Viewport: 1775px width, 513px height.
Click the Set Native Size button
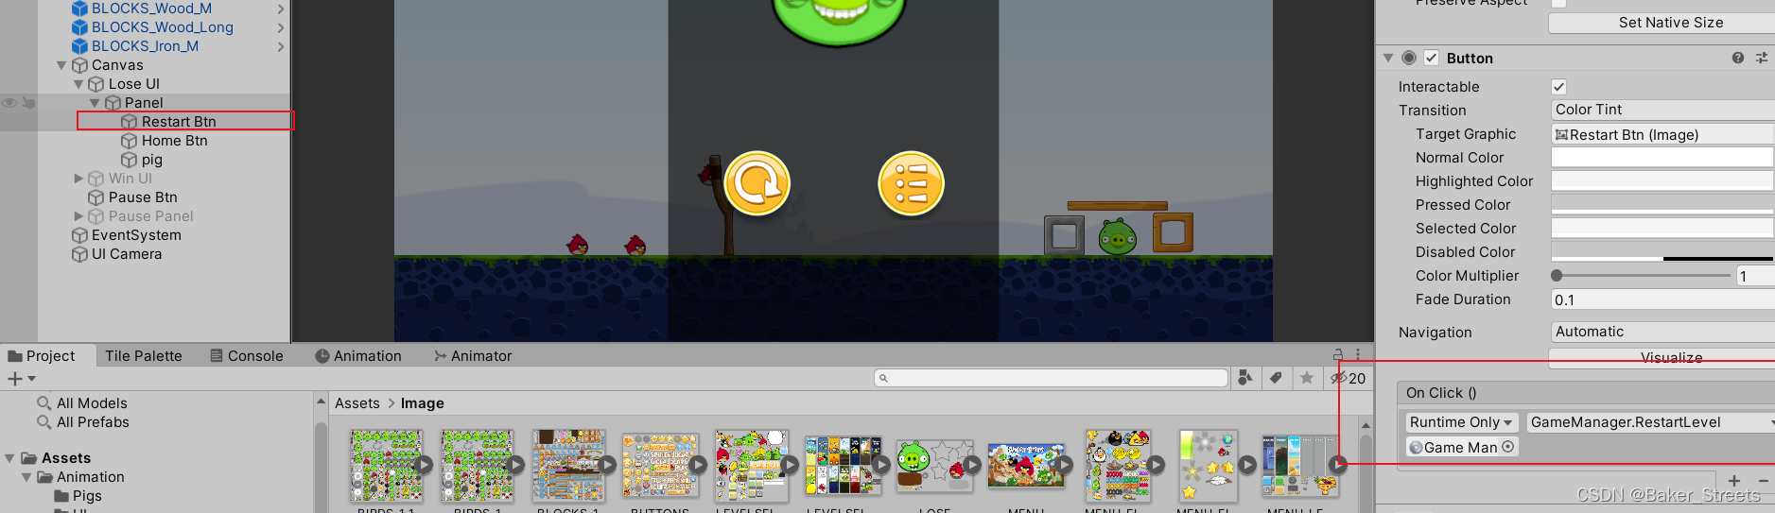1662,23
